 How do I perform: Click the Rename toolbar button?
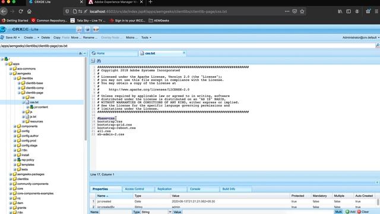[x=90, y=37]
